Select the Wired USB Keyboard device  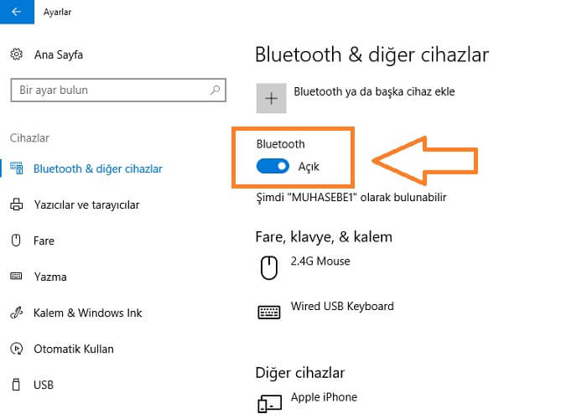pyautogui.click(x=341, y=307)
